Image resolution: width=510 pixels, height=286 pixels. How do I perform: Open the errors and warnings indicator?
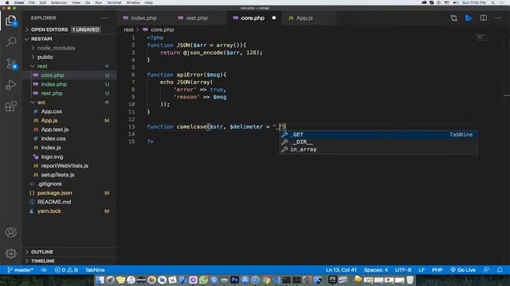[x=66, y=270]
